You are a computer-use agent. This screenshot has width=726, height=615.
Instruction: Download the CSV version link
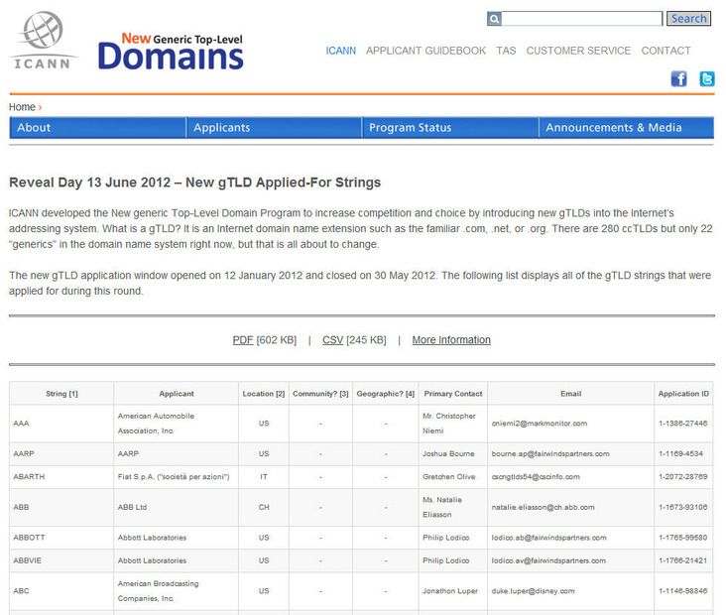332,340
